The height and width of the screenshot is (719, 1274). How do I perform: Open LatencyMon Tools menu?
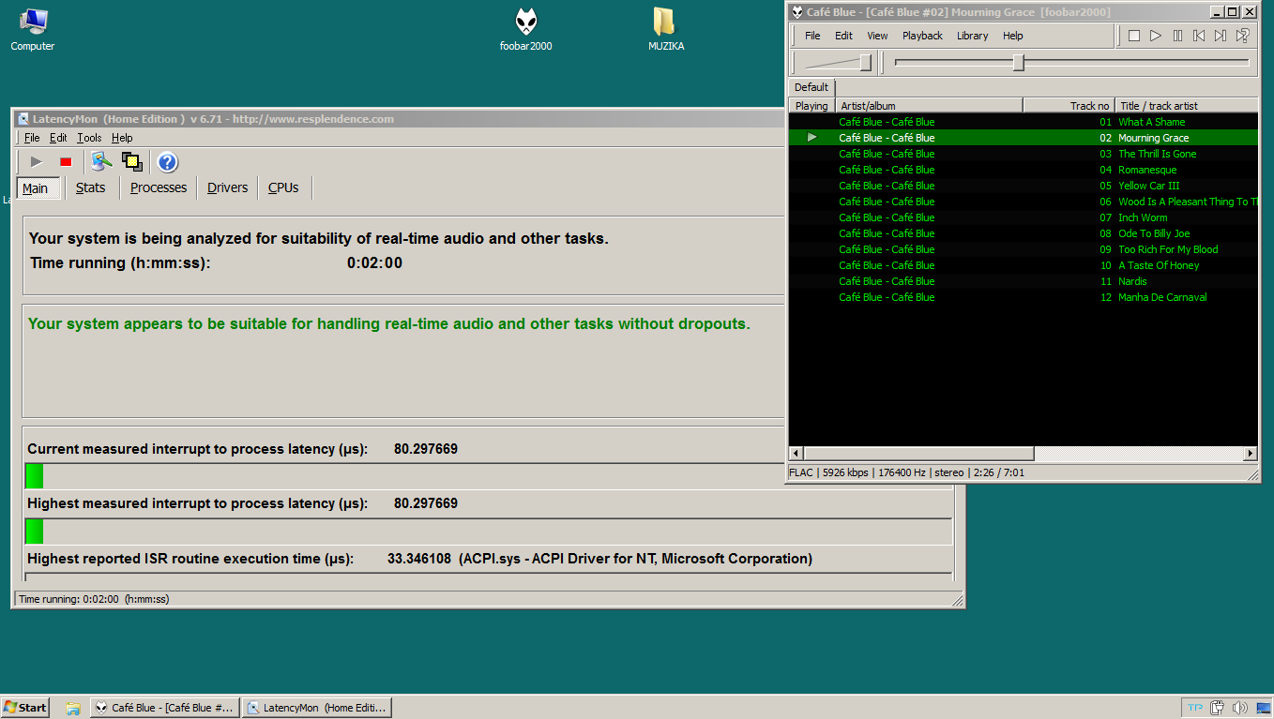click(89, 138)
